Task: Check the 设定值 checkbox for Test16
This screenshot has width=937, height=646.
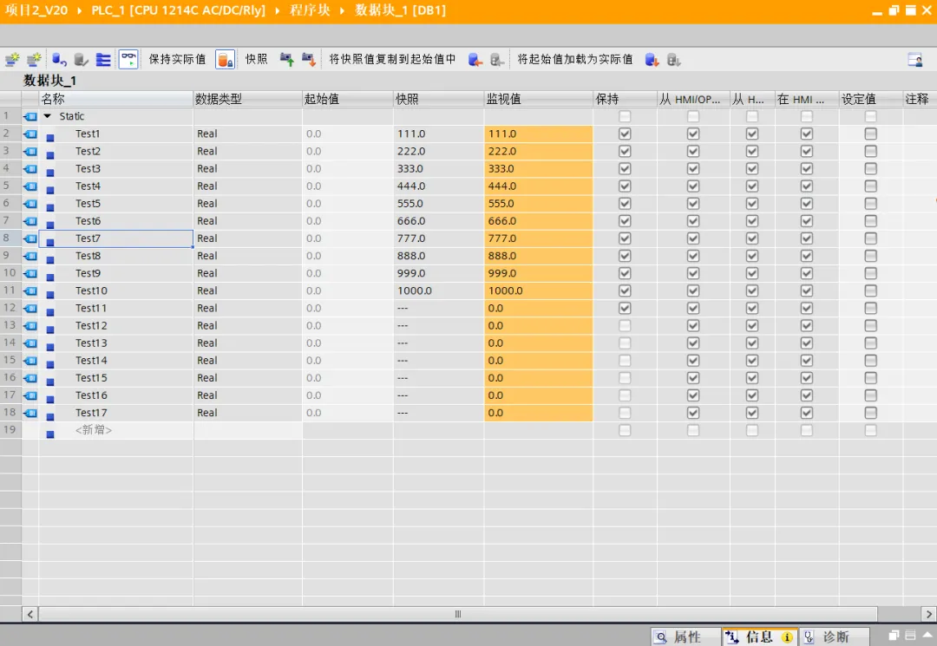Action: point(870,395)
